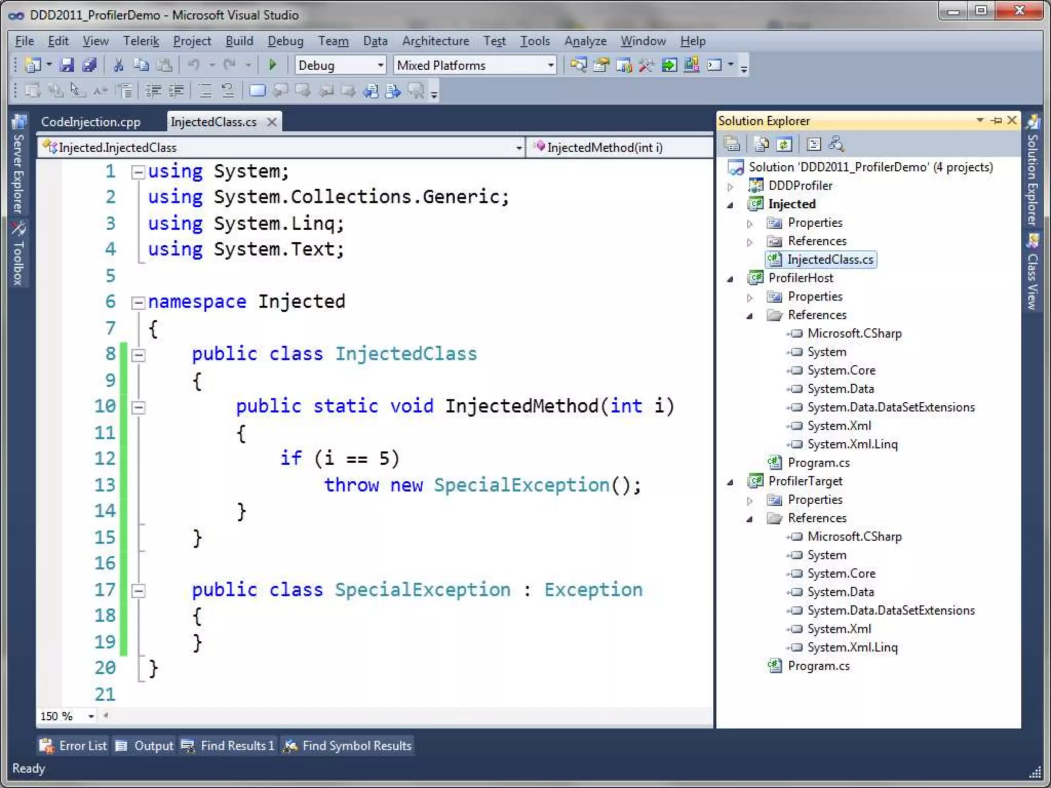
Task: Expand the DDDProfiler project node
Action: (x=730, y=187)
